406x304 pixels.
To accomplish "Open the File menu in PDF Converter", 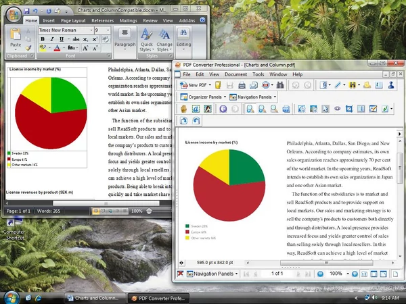I will tap(187, 74).
